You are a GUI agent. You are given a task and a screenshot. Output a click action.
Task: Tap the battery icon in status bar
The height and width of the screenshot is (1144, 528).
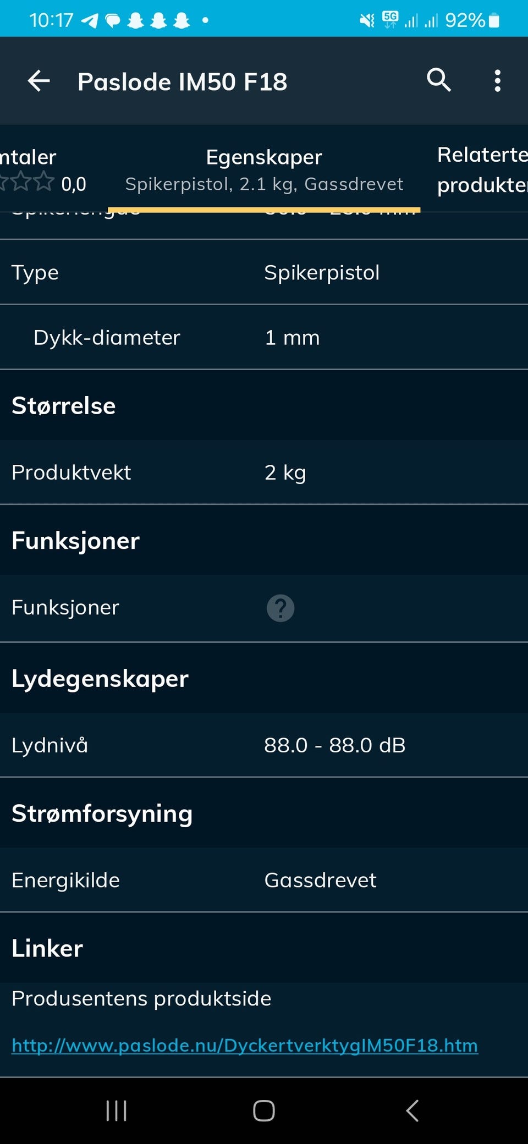[x=494, y=21]
